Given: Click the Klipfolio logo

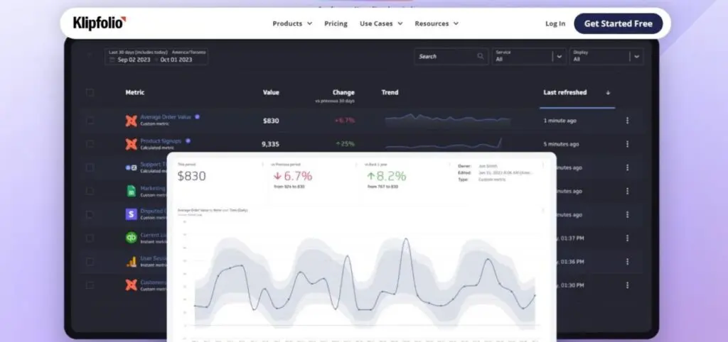Looking at the screenshot, I should (100, 23).
